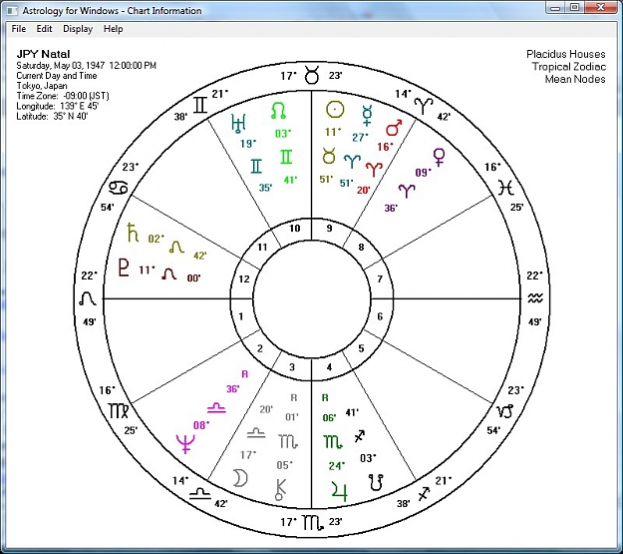Click the Pluto glyph in house twelve
The height and width of the screenshot is (554, 623).
pyautogui.click(x=124, y=268)
